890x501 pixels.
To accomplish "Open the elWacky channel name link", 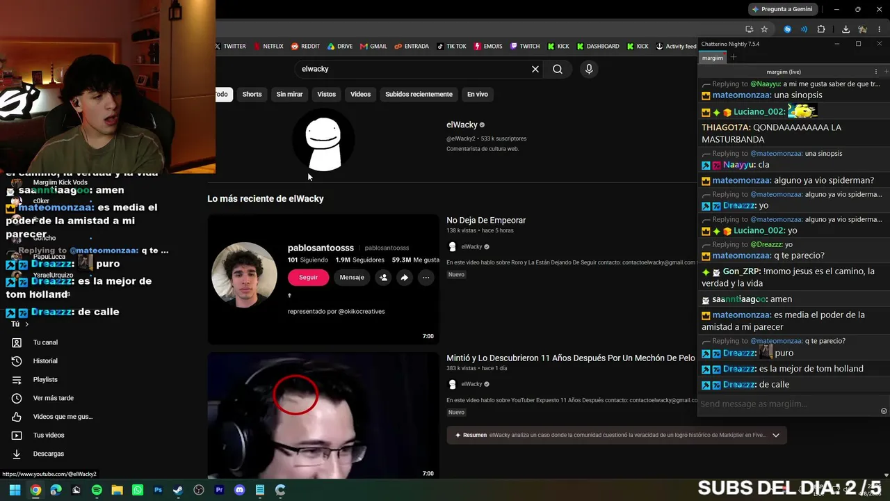I will [462, 125].
